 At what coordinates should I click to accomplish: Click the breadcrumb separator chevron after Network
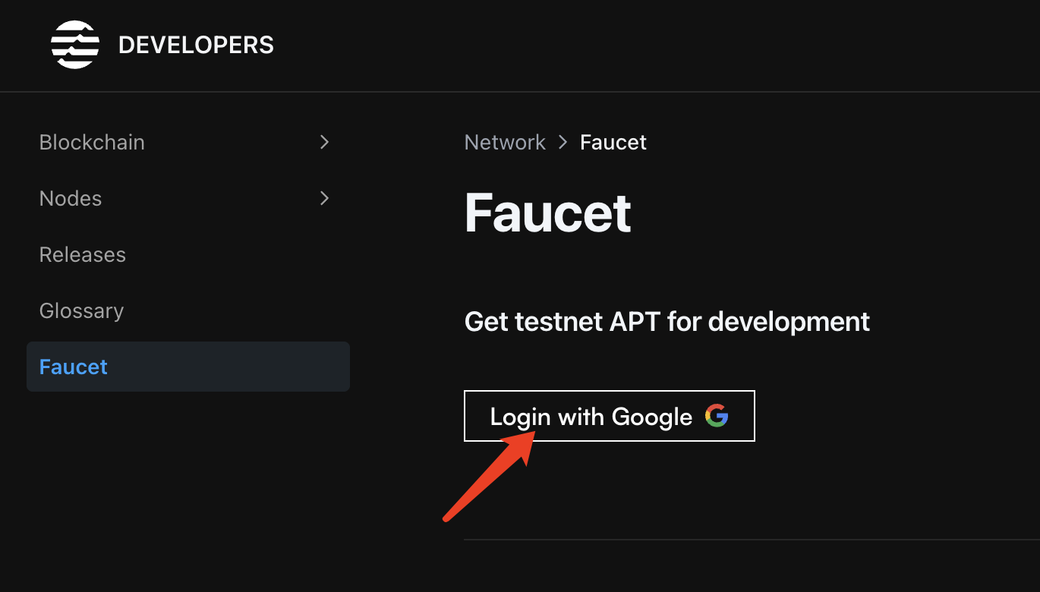[563, 142]
